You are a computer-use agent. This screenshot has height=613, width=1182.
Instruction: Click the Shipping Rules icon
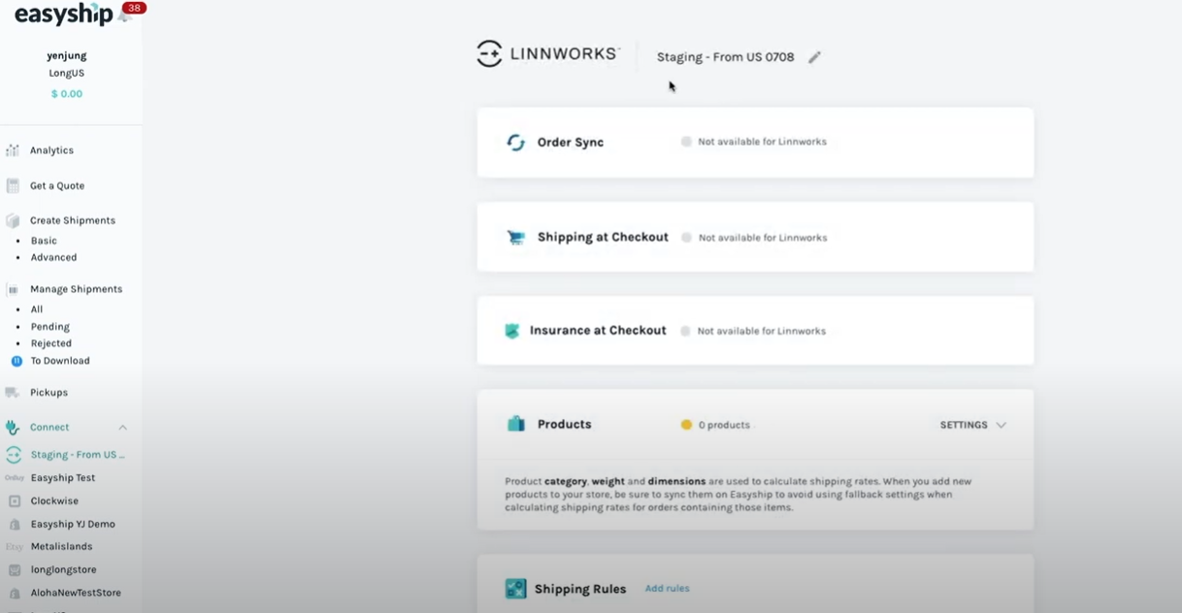click(x=516, y=589)
